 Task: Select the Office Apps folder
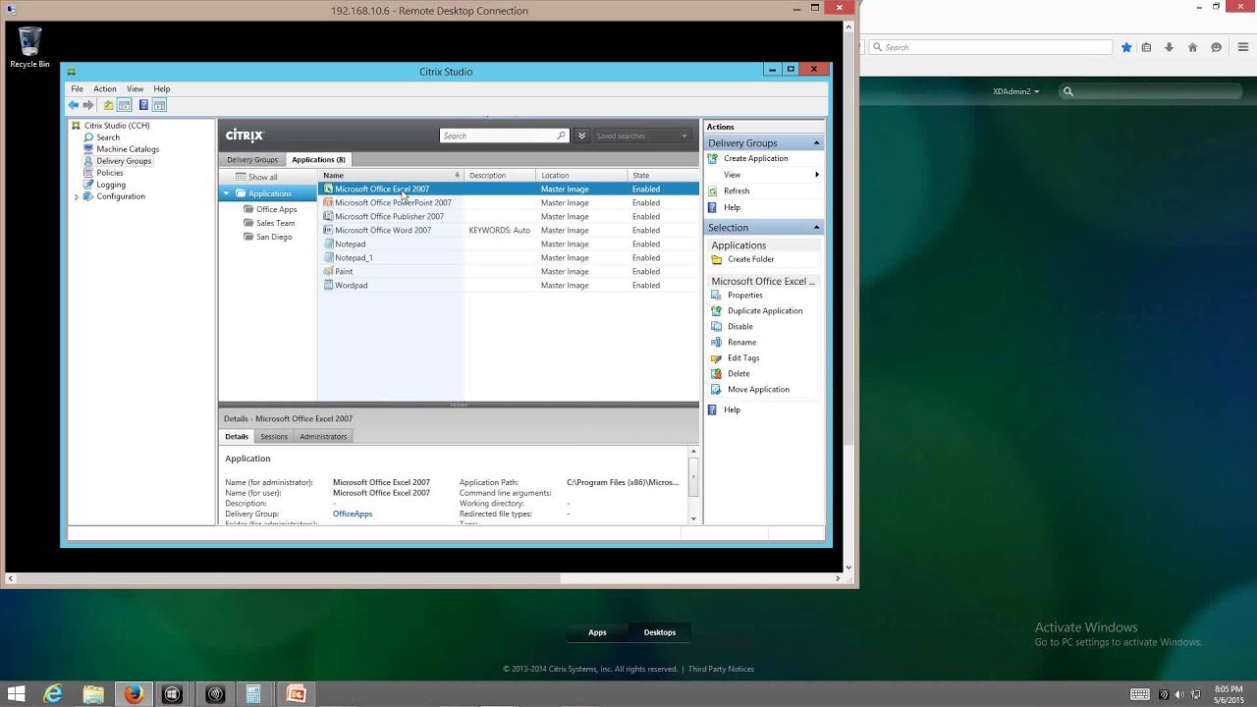pyautogui.click(x=276, y=209)
